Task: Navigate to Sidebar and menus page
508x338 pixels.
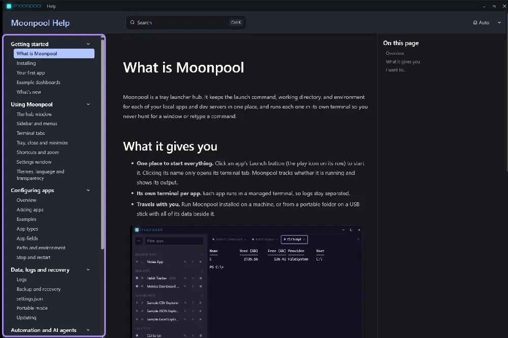Action: tap(37, 124)
